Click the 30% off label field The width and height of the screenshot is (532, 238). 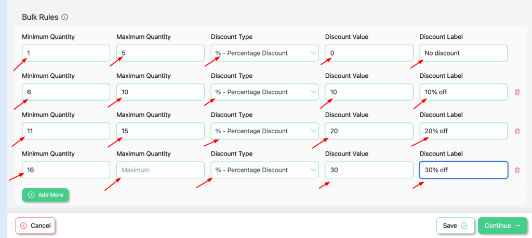(463, 170)
